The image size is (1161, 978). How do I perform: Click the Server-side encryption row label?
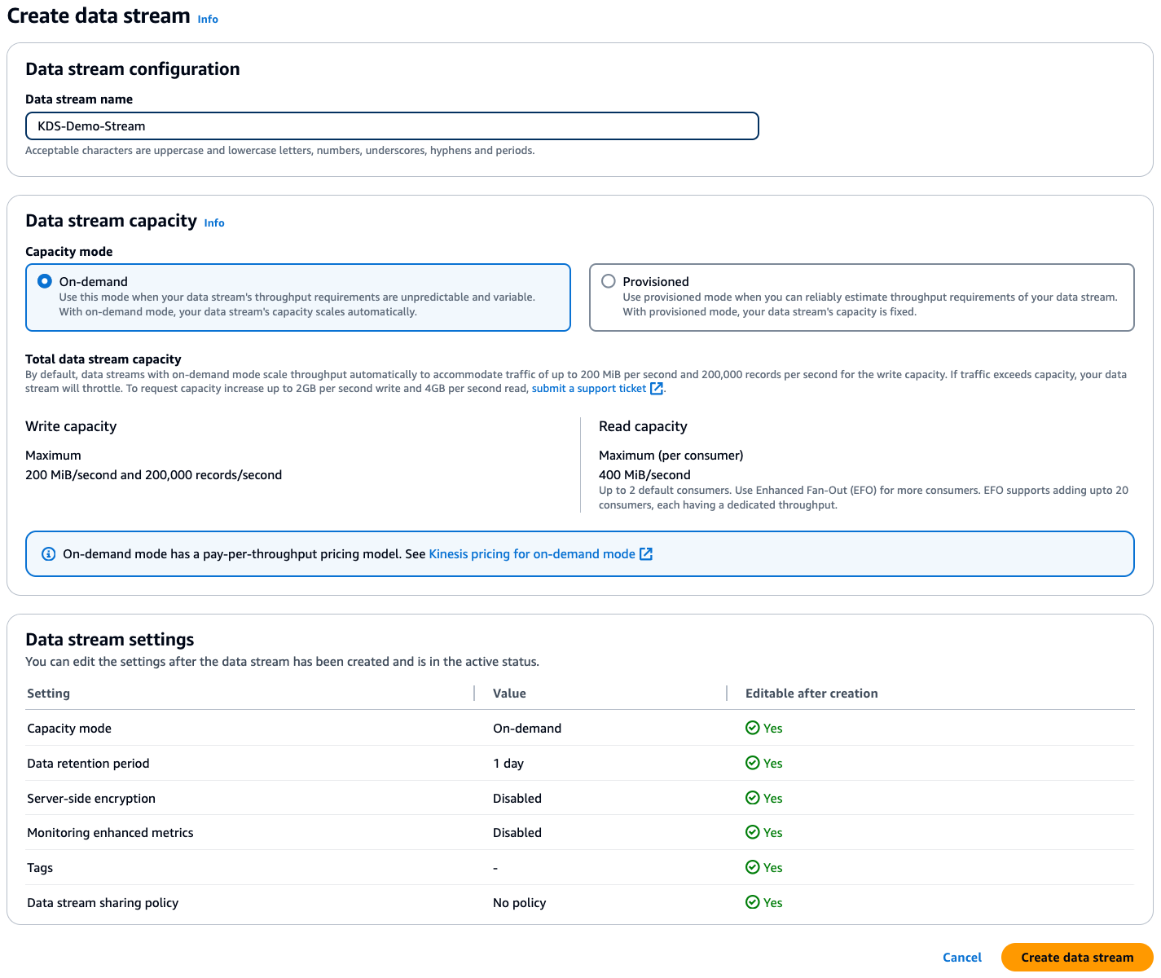[x=91, y=799]
